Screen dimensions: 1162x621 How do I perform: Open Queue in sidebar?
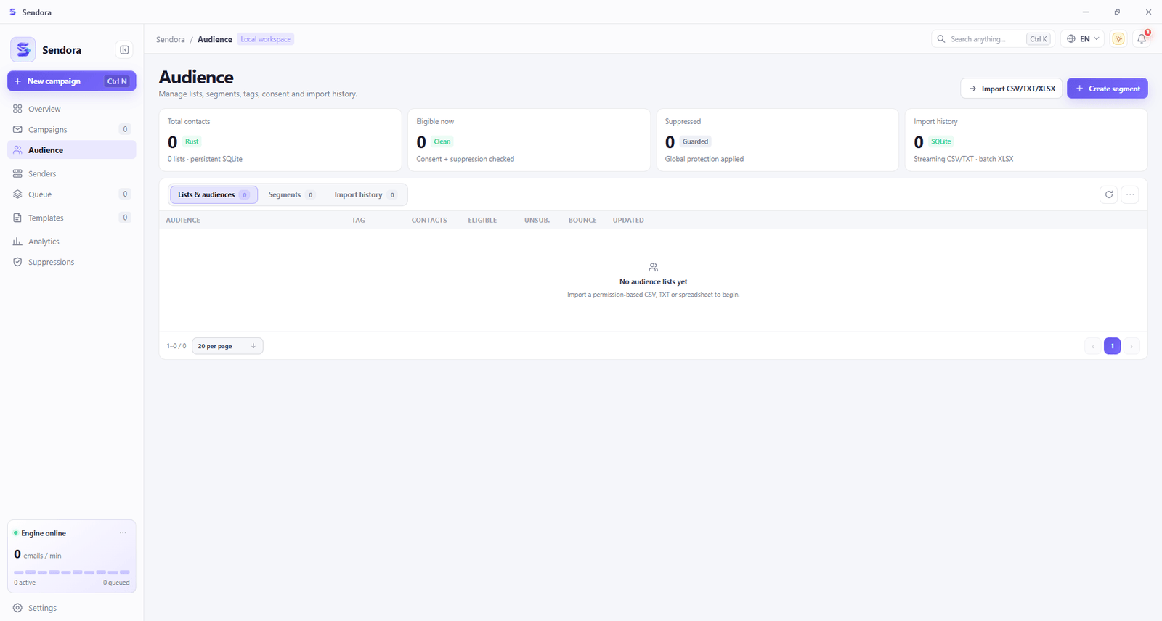[x=72, y=194]
